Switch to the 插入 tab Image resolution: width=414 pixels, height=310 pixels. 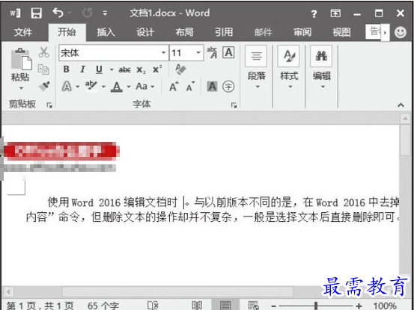(106, 32)
